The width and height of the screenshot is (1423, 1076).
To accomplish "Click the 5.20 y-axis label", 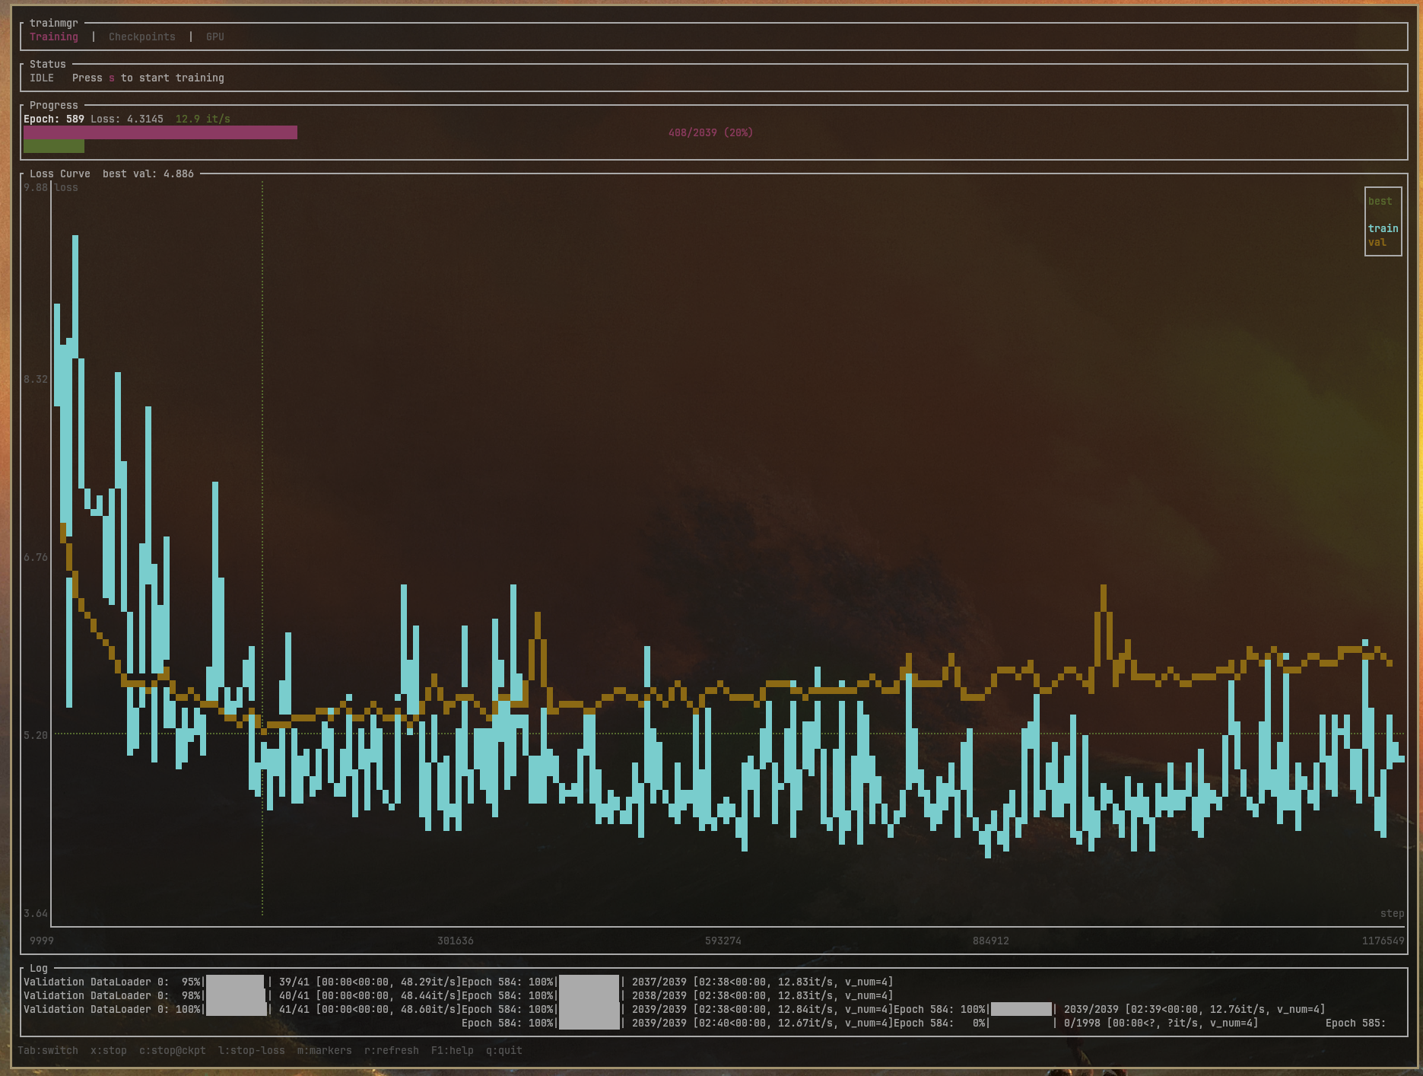I will (36, 735).
